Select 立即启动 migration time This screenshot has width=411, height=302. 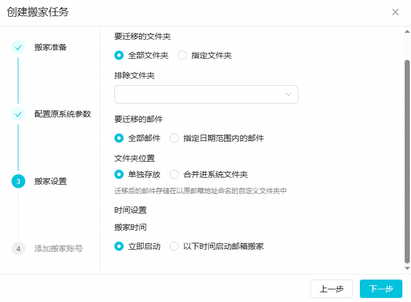coord(119,246)
